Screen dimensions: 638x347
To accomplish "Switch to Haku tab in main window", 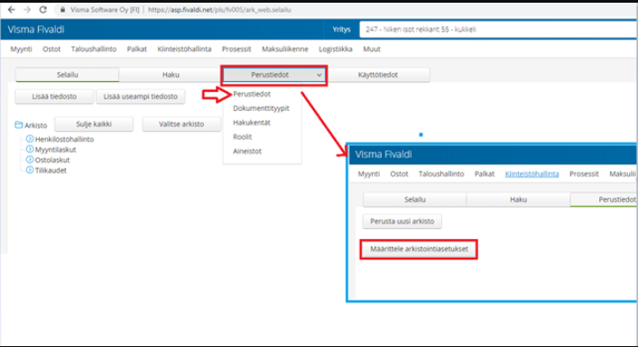I will tap(171, 75).
